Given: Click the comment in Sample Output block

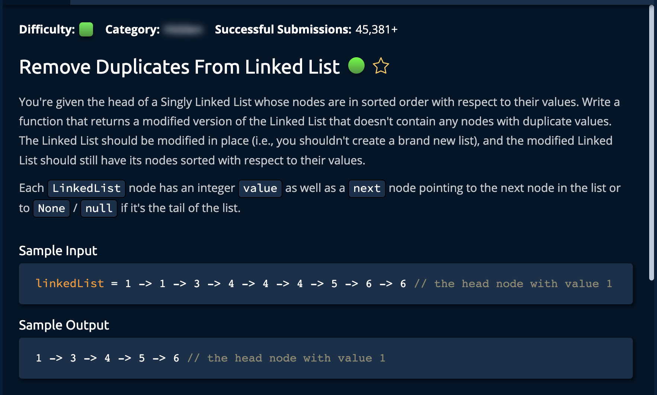Looking at the screenshot, I should [x=286, y=358].
